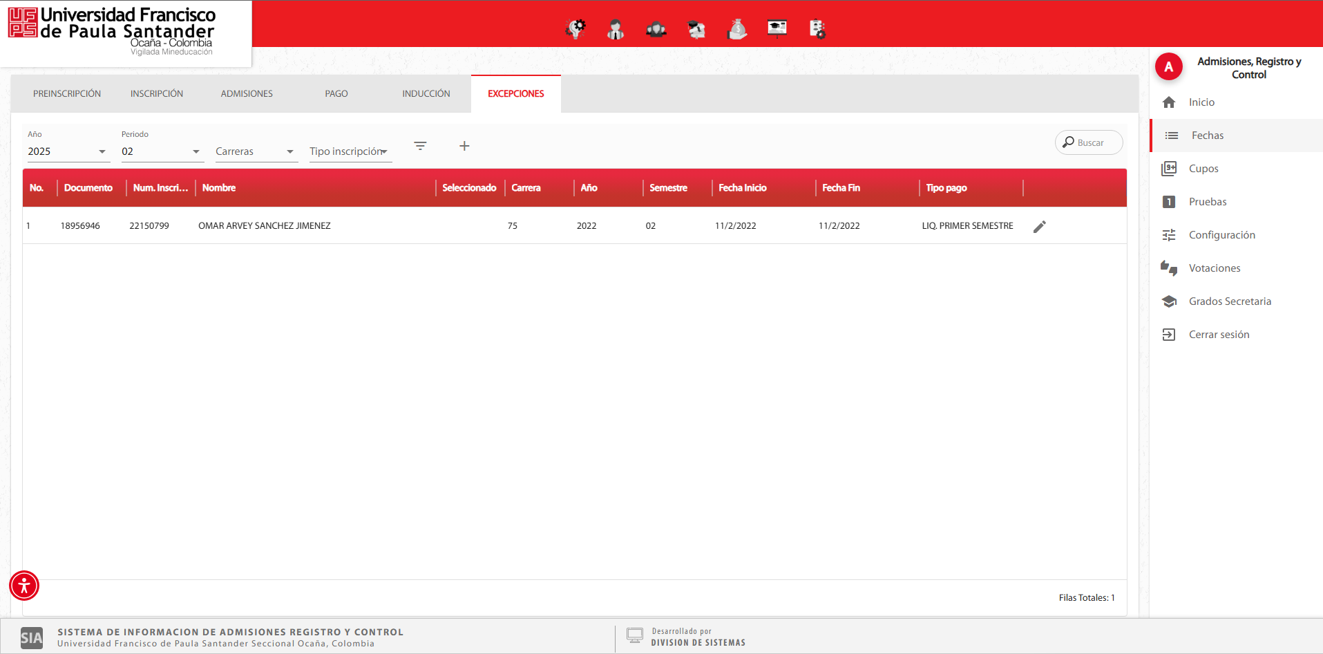Switch to the INDUCCIÓN tab
This screenshot has height=654, width=1323.
[x=426, y=94]
